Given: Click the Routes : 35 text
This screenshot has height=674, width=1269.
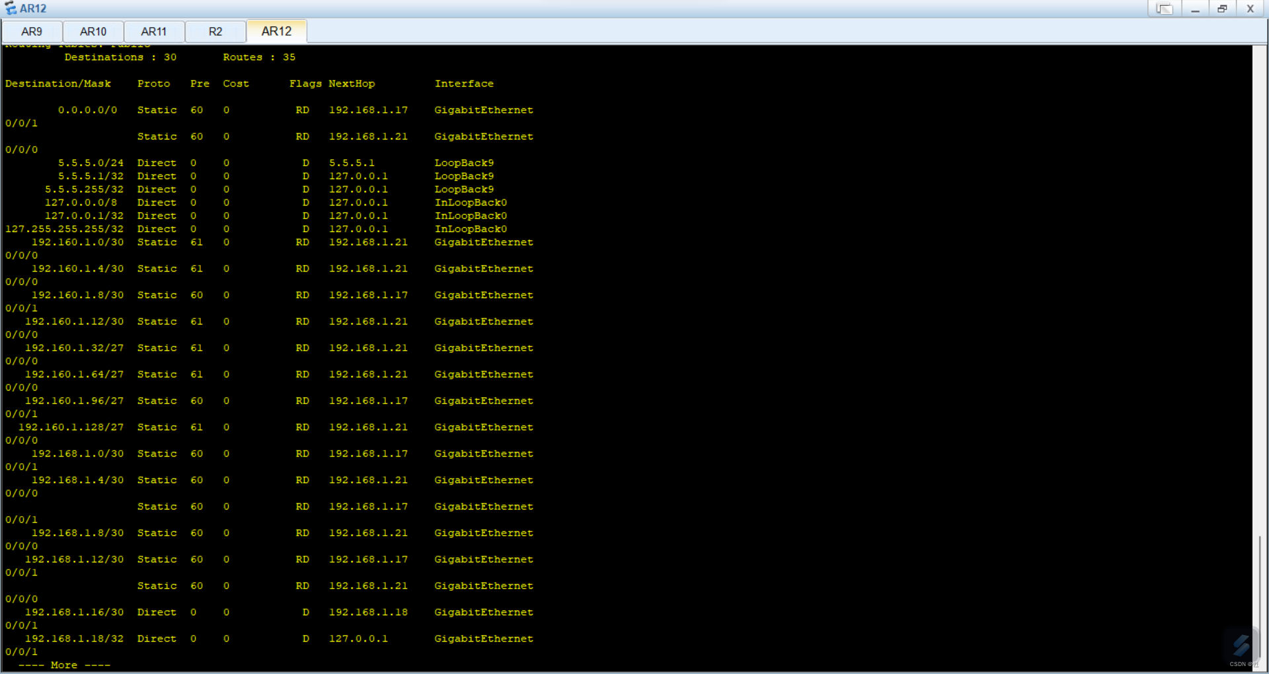Looking at the screenshot, I should coord(259,57).
